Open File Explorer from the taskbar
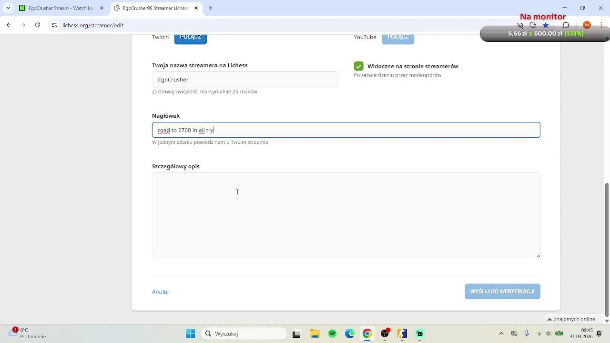 pos(314,333)
